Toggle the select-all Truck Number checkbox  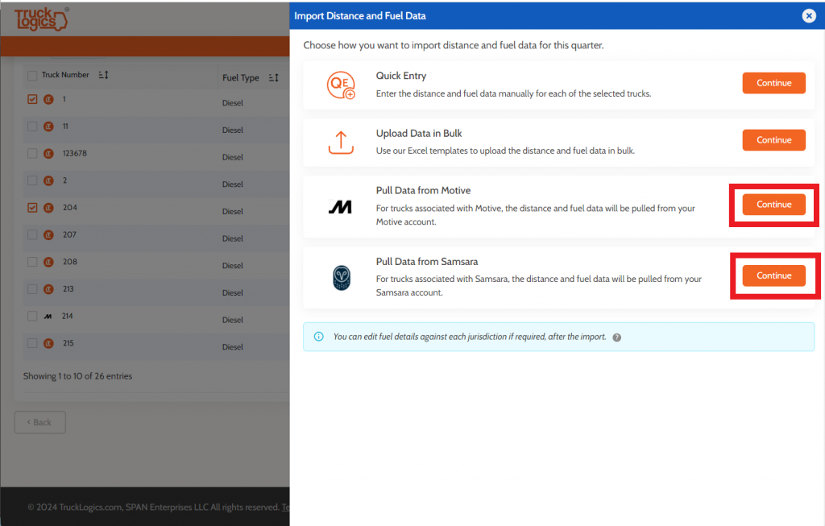32,75
